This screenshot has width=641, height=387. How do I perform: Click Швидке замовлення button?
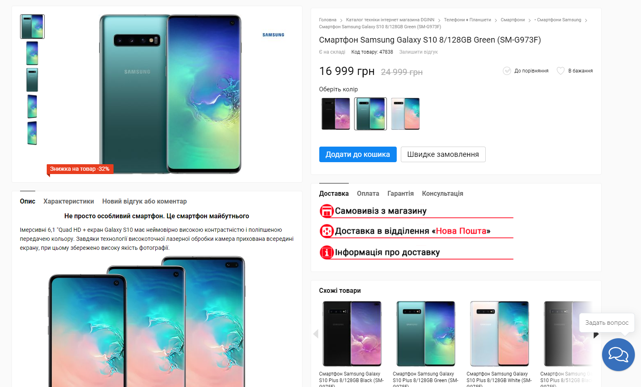tap(443, 154)
